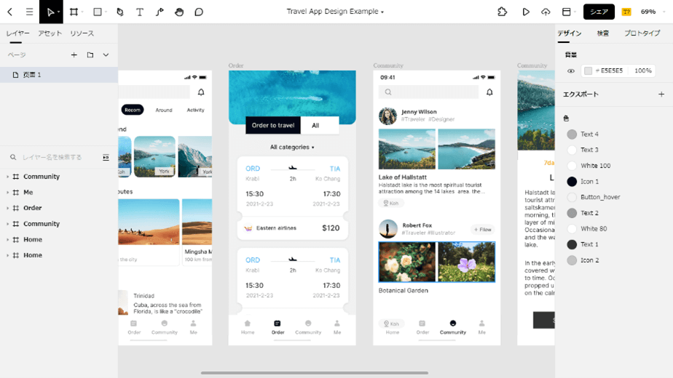
Task: Select the Rectangle shape tool
Action: pos(98,12)
